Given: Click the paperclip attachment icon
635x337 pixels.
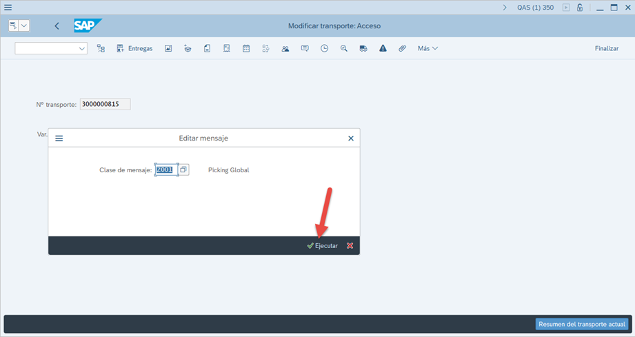Looking at the screenshot, I should click(402, 49).
